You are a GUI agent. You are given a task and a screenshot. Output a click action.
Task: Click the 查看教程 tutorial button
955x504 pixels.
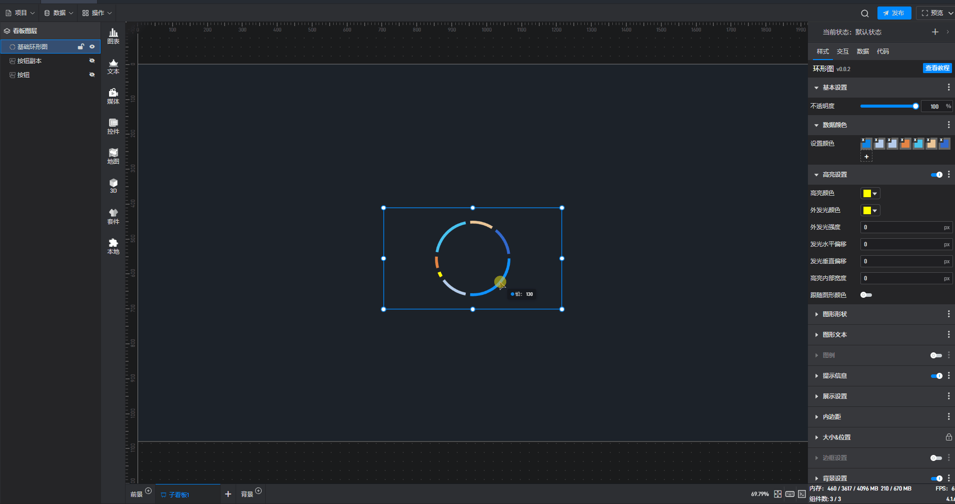pos(937,68)
